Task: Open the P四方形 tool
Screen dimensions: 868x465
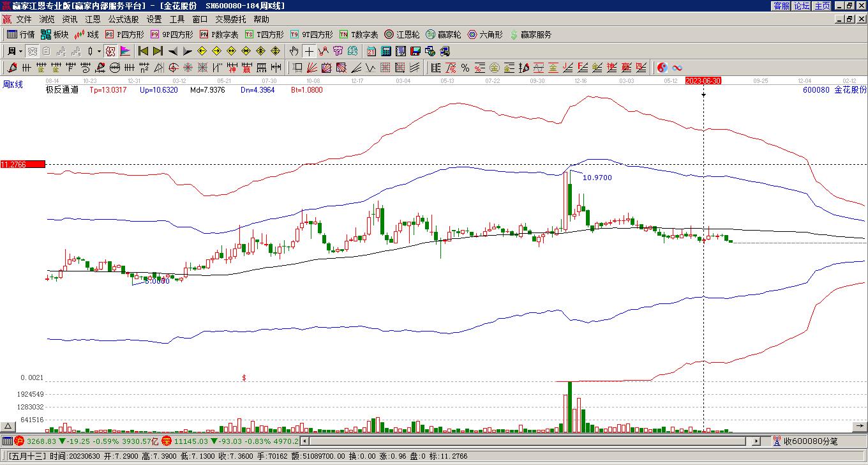Action: 124,34
